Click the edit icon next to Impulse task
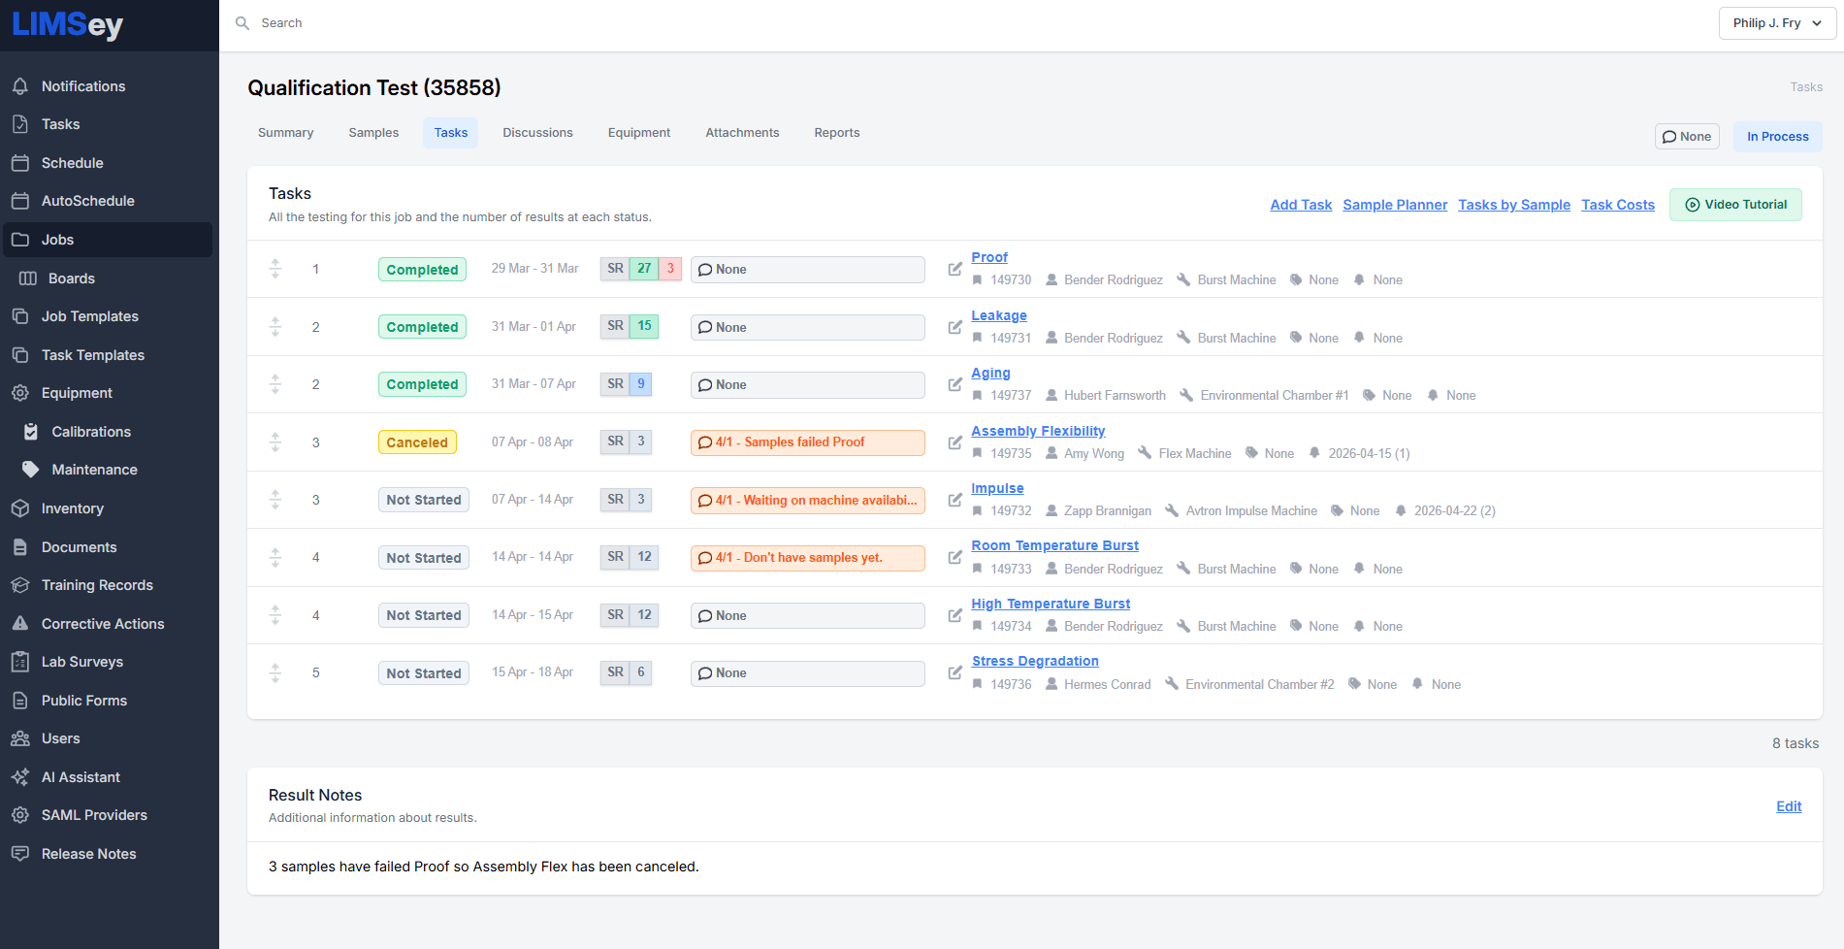Image resolution: width=1844 pixels, height=949 pixels. click(954, 500)
